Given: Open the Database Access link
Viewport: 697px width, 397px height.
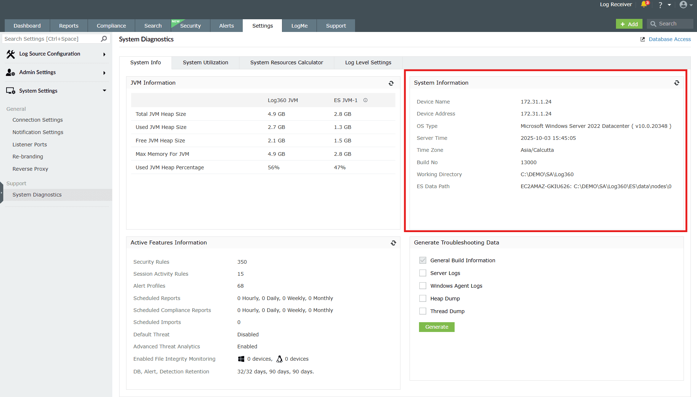Looking at the screenshot, I should [x=670, y=39].
